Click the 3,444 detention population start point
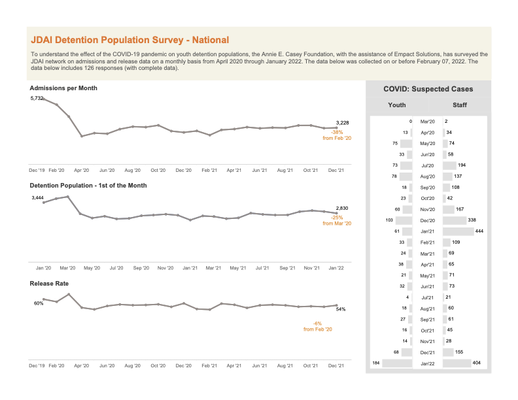The width and height of the screenshot is (518, 400). point(44,203)
